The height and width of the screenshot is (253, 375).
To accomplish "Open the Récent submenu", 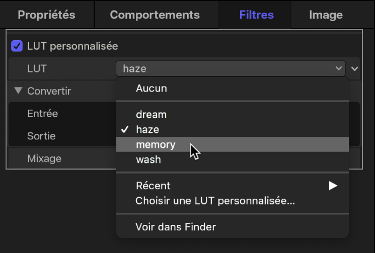I will (x=153, y=186).
